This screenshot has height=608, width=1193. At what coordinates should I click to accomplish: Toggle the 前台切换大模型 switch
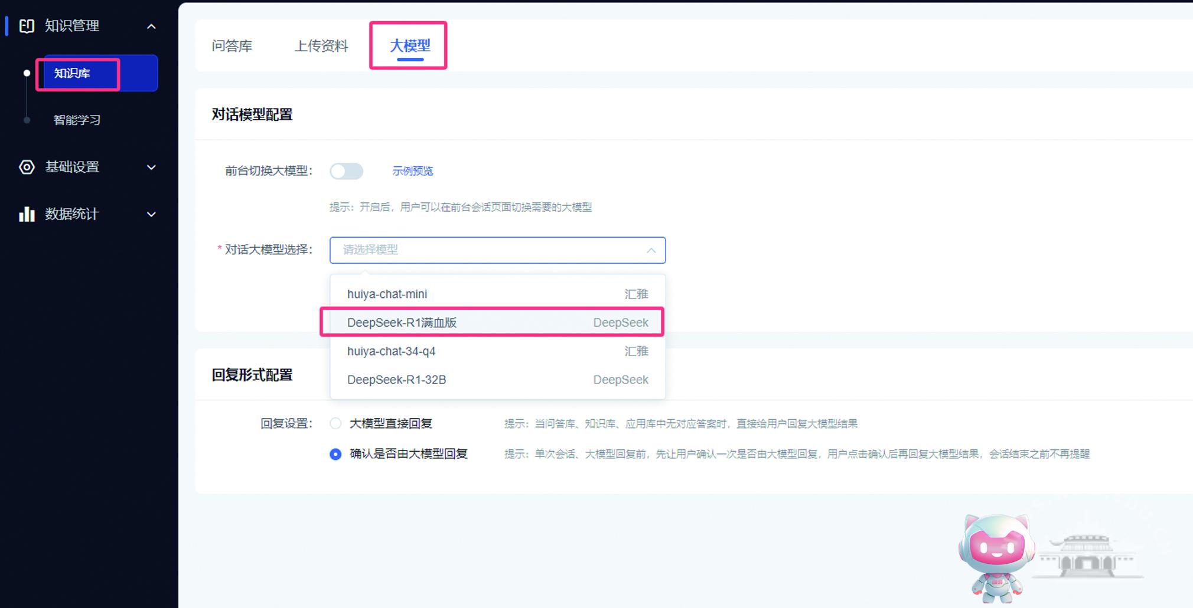347,171
